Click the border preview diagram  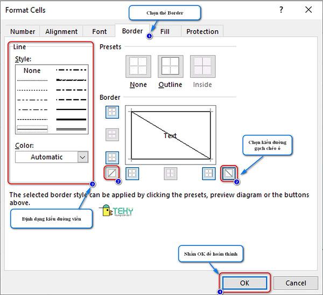point(171,135)
